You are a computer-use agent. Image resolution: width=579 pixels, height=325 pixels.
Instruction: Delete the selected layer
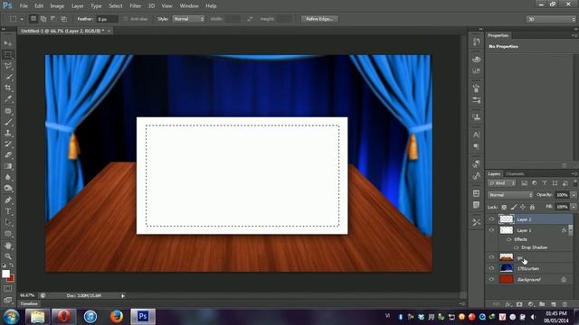tap(565, 304)
